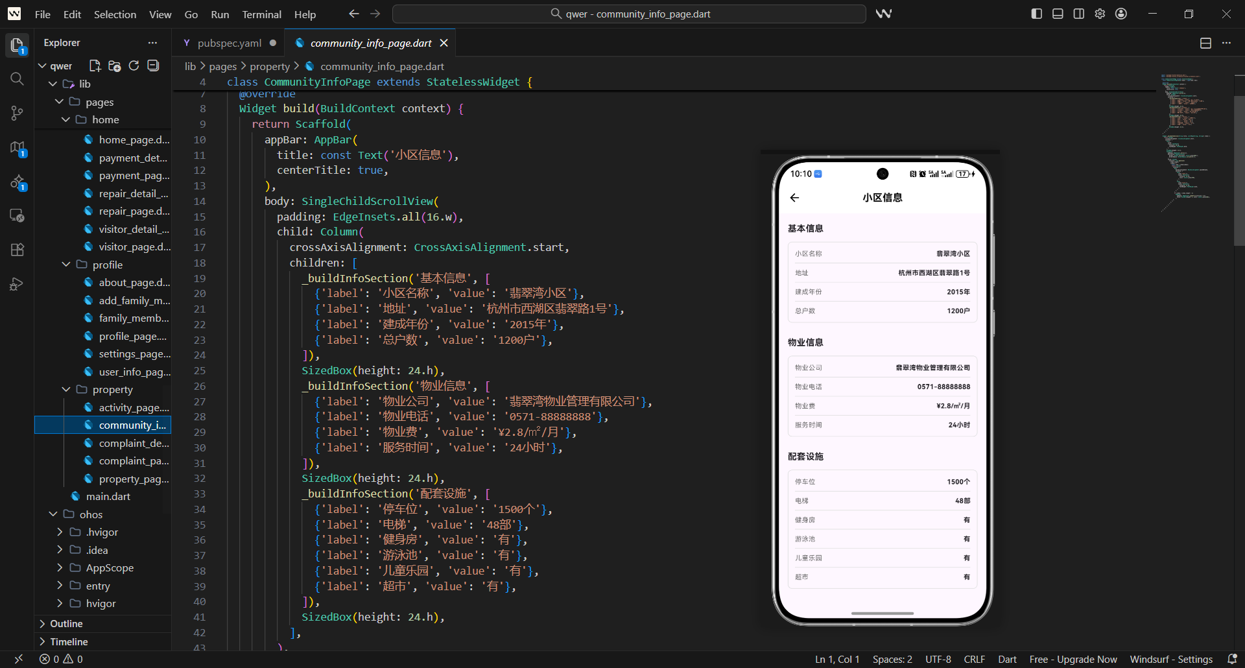Screen dimensions: 1245x668
Task: Collapse the property folder
Action: click(x=65, y=389)
